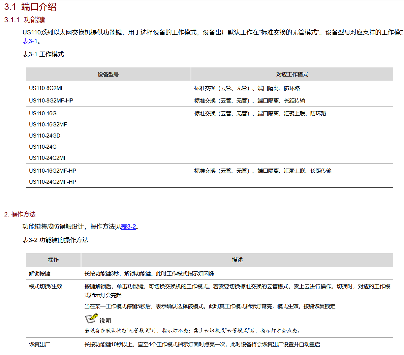Image resolution: width=404 pixels, height=355 pixels.
Task: Click caption 表3-1 工作模式
Action: (43, 54)
